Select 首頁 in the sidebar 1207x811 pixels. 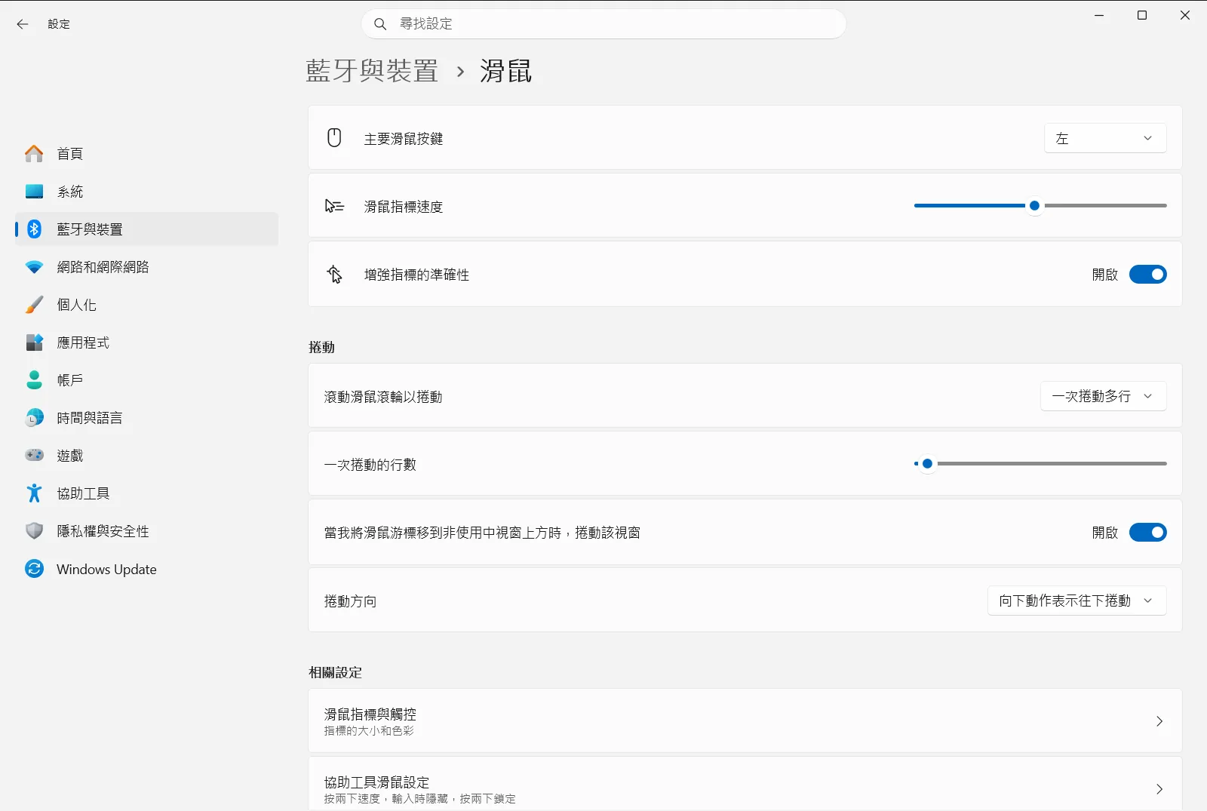(x=146, y=154)
